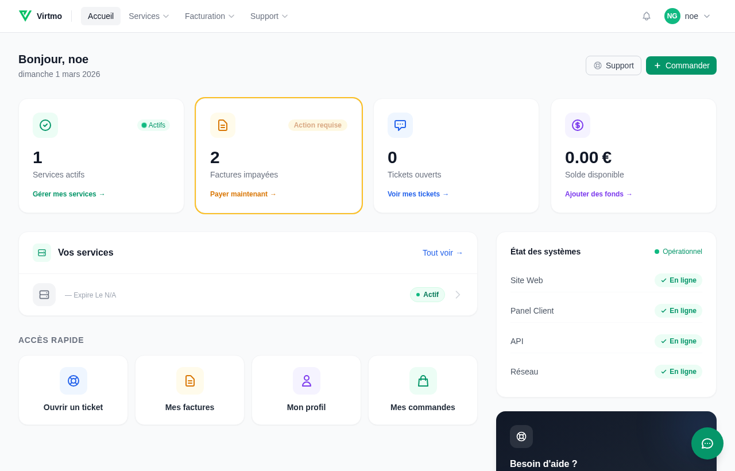Screen dimensions: 735x471
Task: Follow the Payer maintenant link
Action: coord(243,194)
